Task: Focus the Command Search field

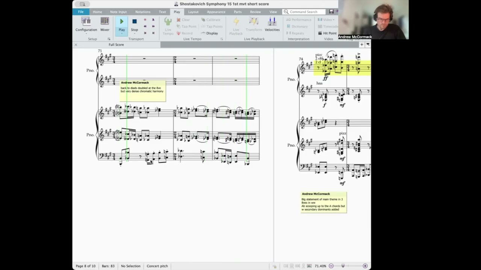Action: click(x=304, y=12)
